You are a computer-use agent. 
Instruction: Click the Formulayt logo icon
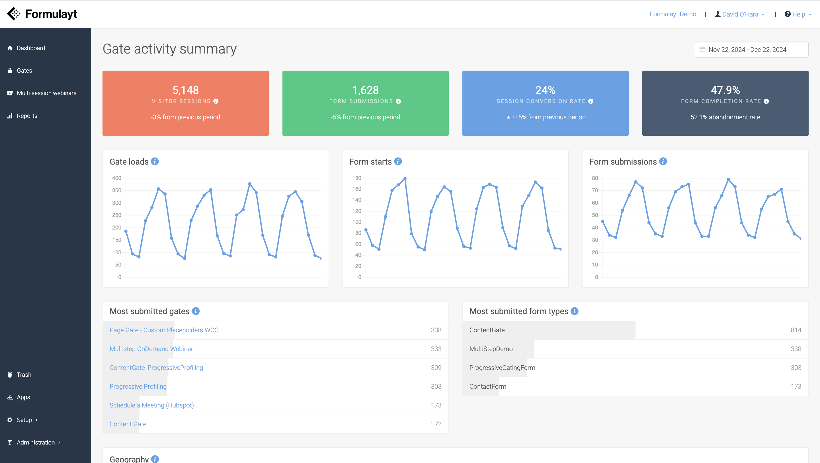point(14,14)
